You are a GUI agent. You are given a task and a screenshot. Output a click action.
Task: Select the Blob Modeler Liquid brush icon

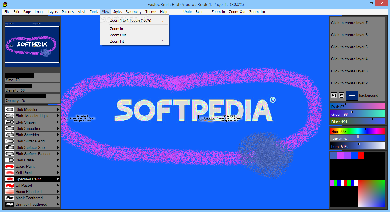click(10, 116)
